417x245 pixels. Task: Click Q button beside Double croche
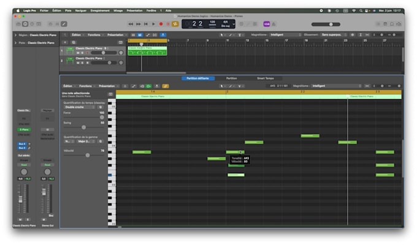point(101,107)
